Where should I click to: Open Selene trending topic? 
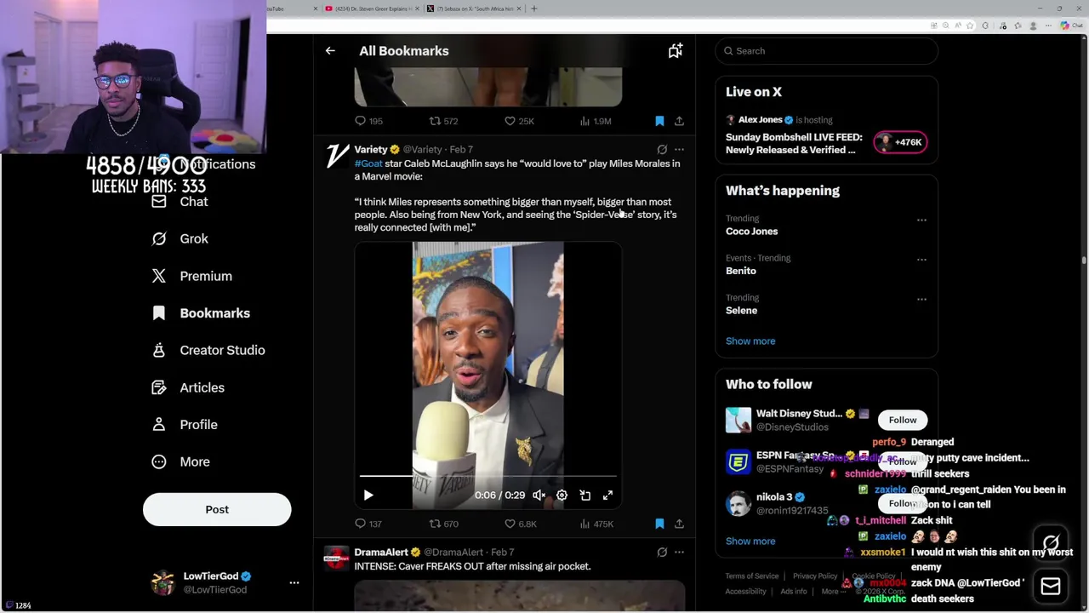coord(741,311)
